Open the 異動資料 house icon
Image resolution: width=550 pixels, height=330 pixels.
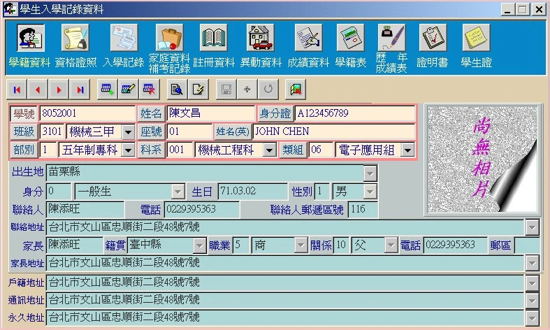click(260, 38)
